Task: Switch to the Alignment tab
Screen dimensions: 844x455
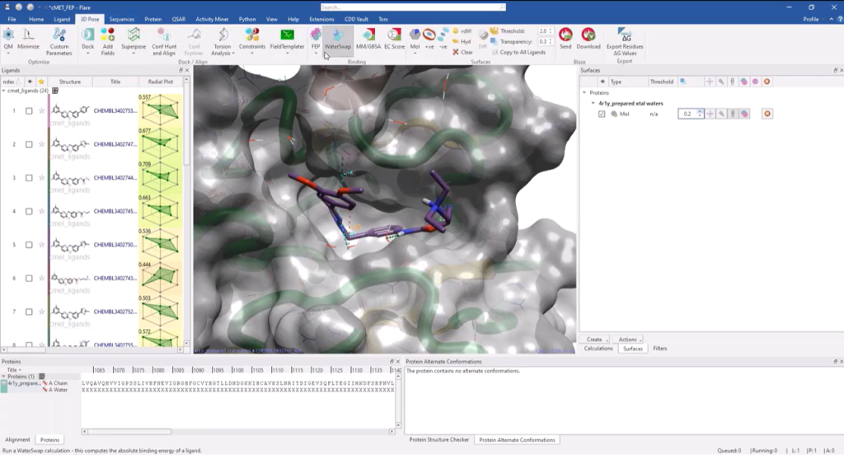Action: 17,440
